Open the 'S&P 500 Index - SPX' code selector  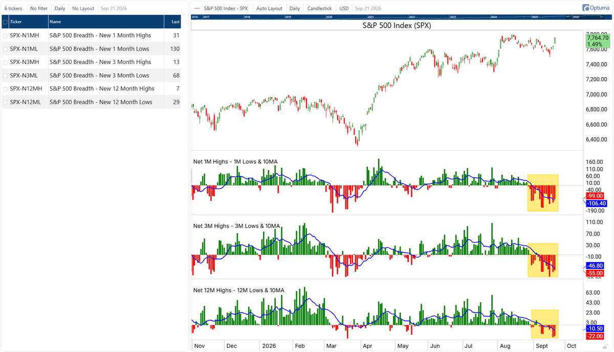[226, 9]
